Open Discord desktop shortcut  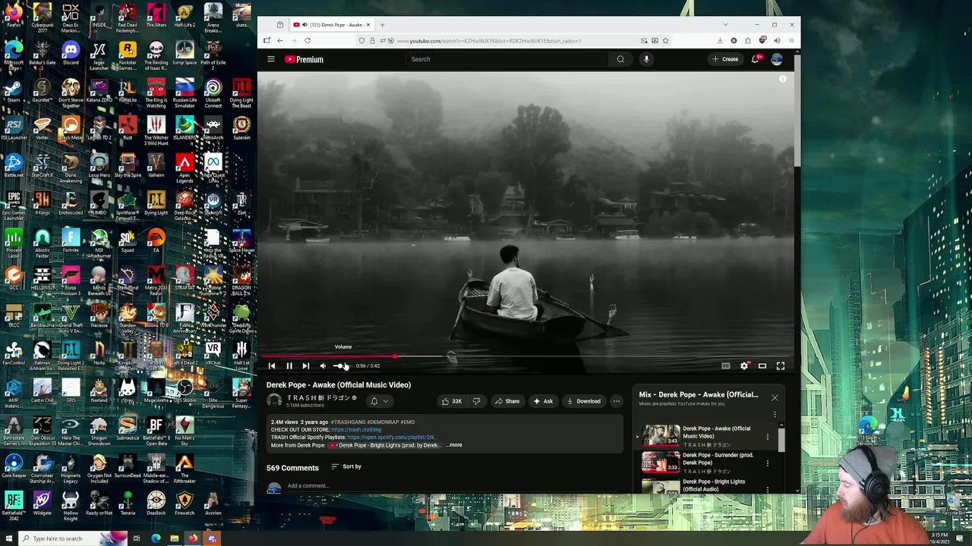pyautogui.click(x=71, y=53)
